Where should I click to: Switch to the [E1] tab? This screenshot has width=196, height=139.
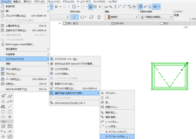[177, 23]
